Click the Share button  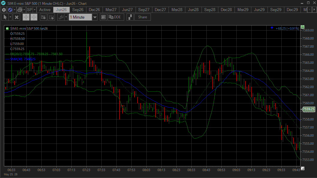[142, 17]
